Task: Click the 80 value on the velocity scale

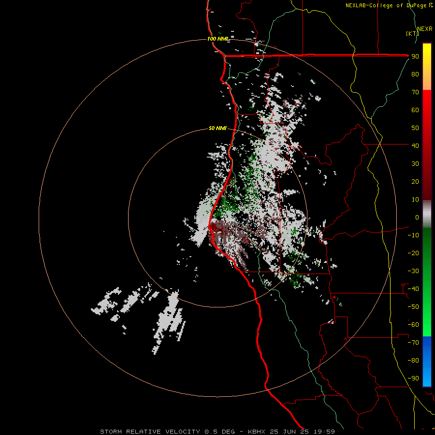Action: click(x=415, y=74)
